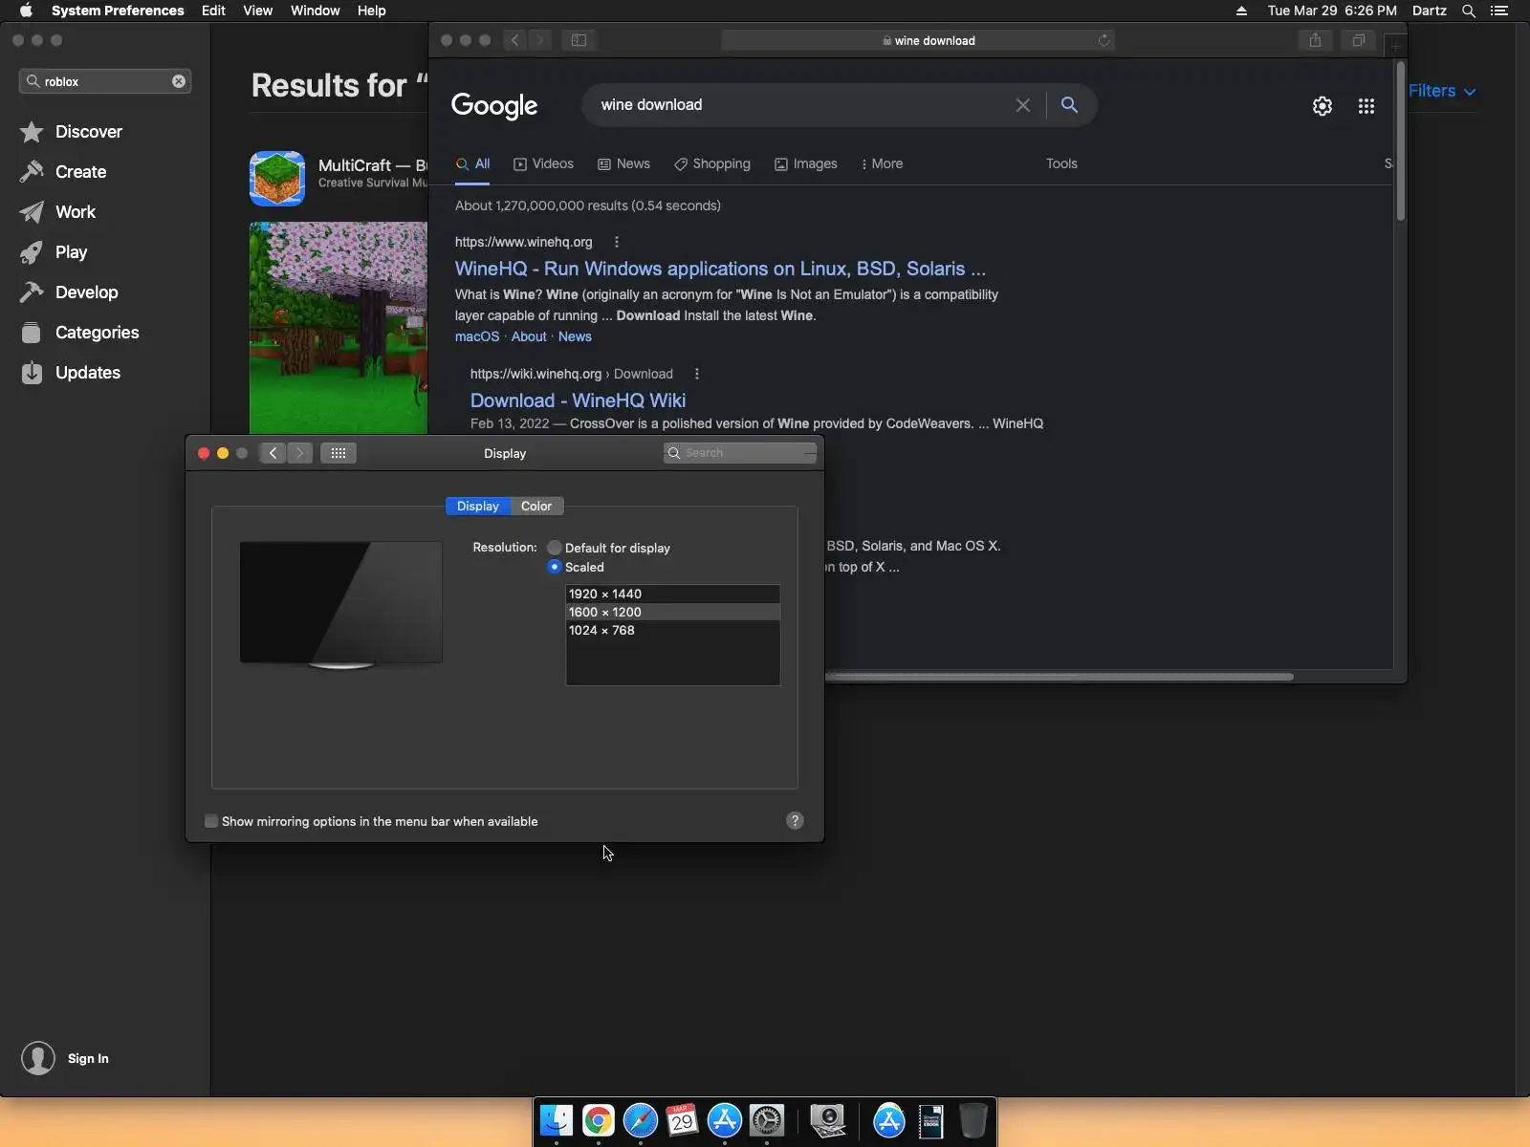Open Notification Center in menu bar
The height and width of the screenshot is (1147, 1530).
pyautogui.click(x=1499, y=11)
